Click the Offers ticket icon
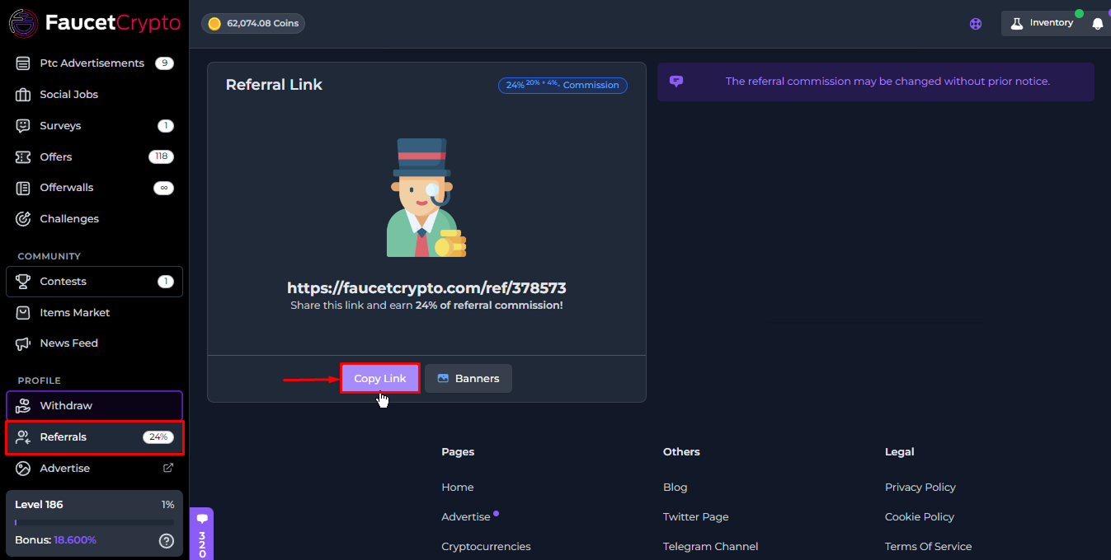This screenshot has height=560, width=1111. pyautogui.click(x=23, y=156)
